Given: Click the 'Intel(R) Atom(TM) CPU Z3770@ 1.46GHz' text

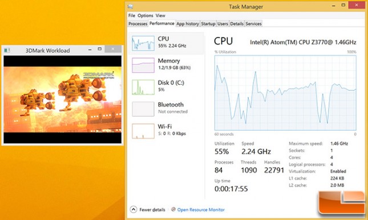Looking at the screenshot, I should point(303,42).
